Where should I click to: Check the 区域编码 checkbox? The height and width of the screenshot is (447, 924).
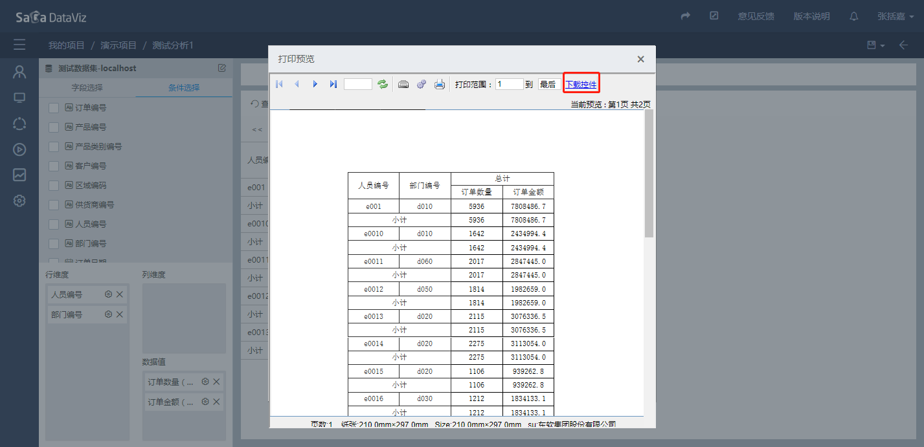54,186
